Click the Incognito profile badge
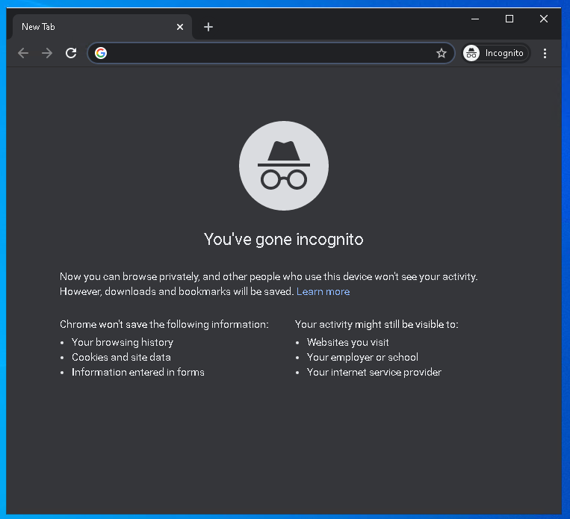This screenshot has height=519, width=570. (495, 53)
